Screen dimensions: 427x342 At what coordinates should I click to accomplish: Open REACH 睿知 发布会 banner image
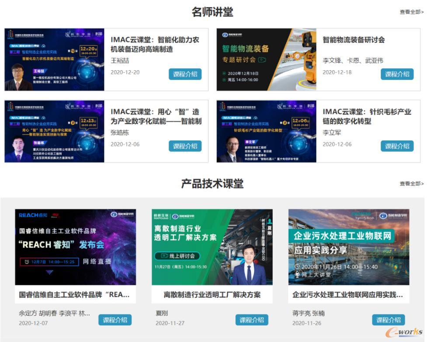76,247
